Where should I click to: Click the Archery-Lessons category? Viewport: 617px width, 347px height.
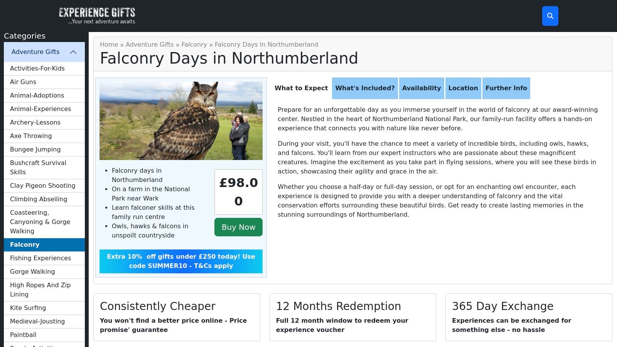(35, 123)
